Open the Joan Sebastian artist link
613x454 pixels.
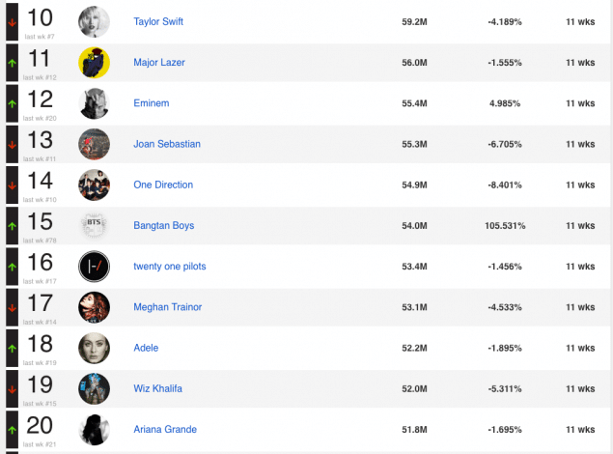click(x=167, y=144)
